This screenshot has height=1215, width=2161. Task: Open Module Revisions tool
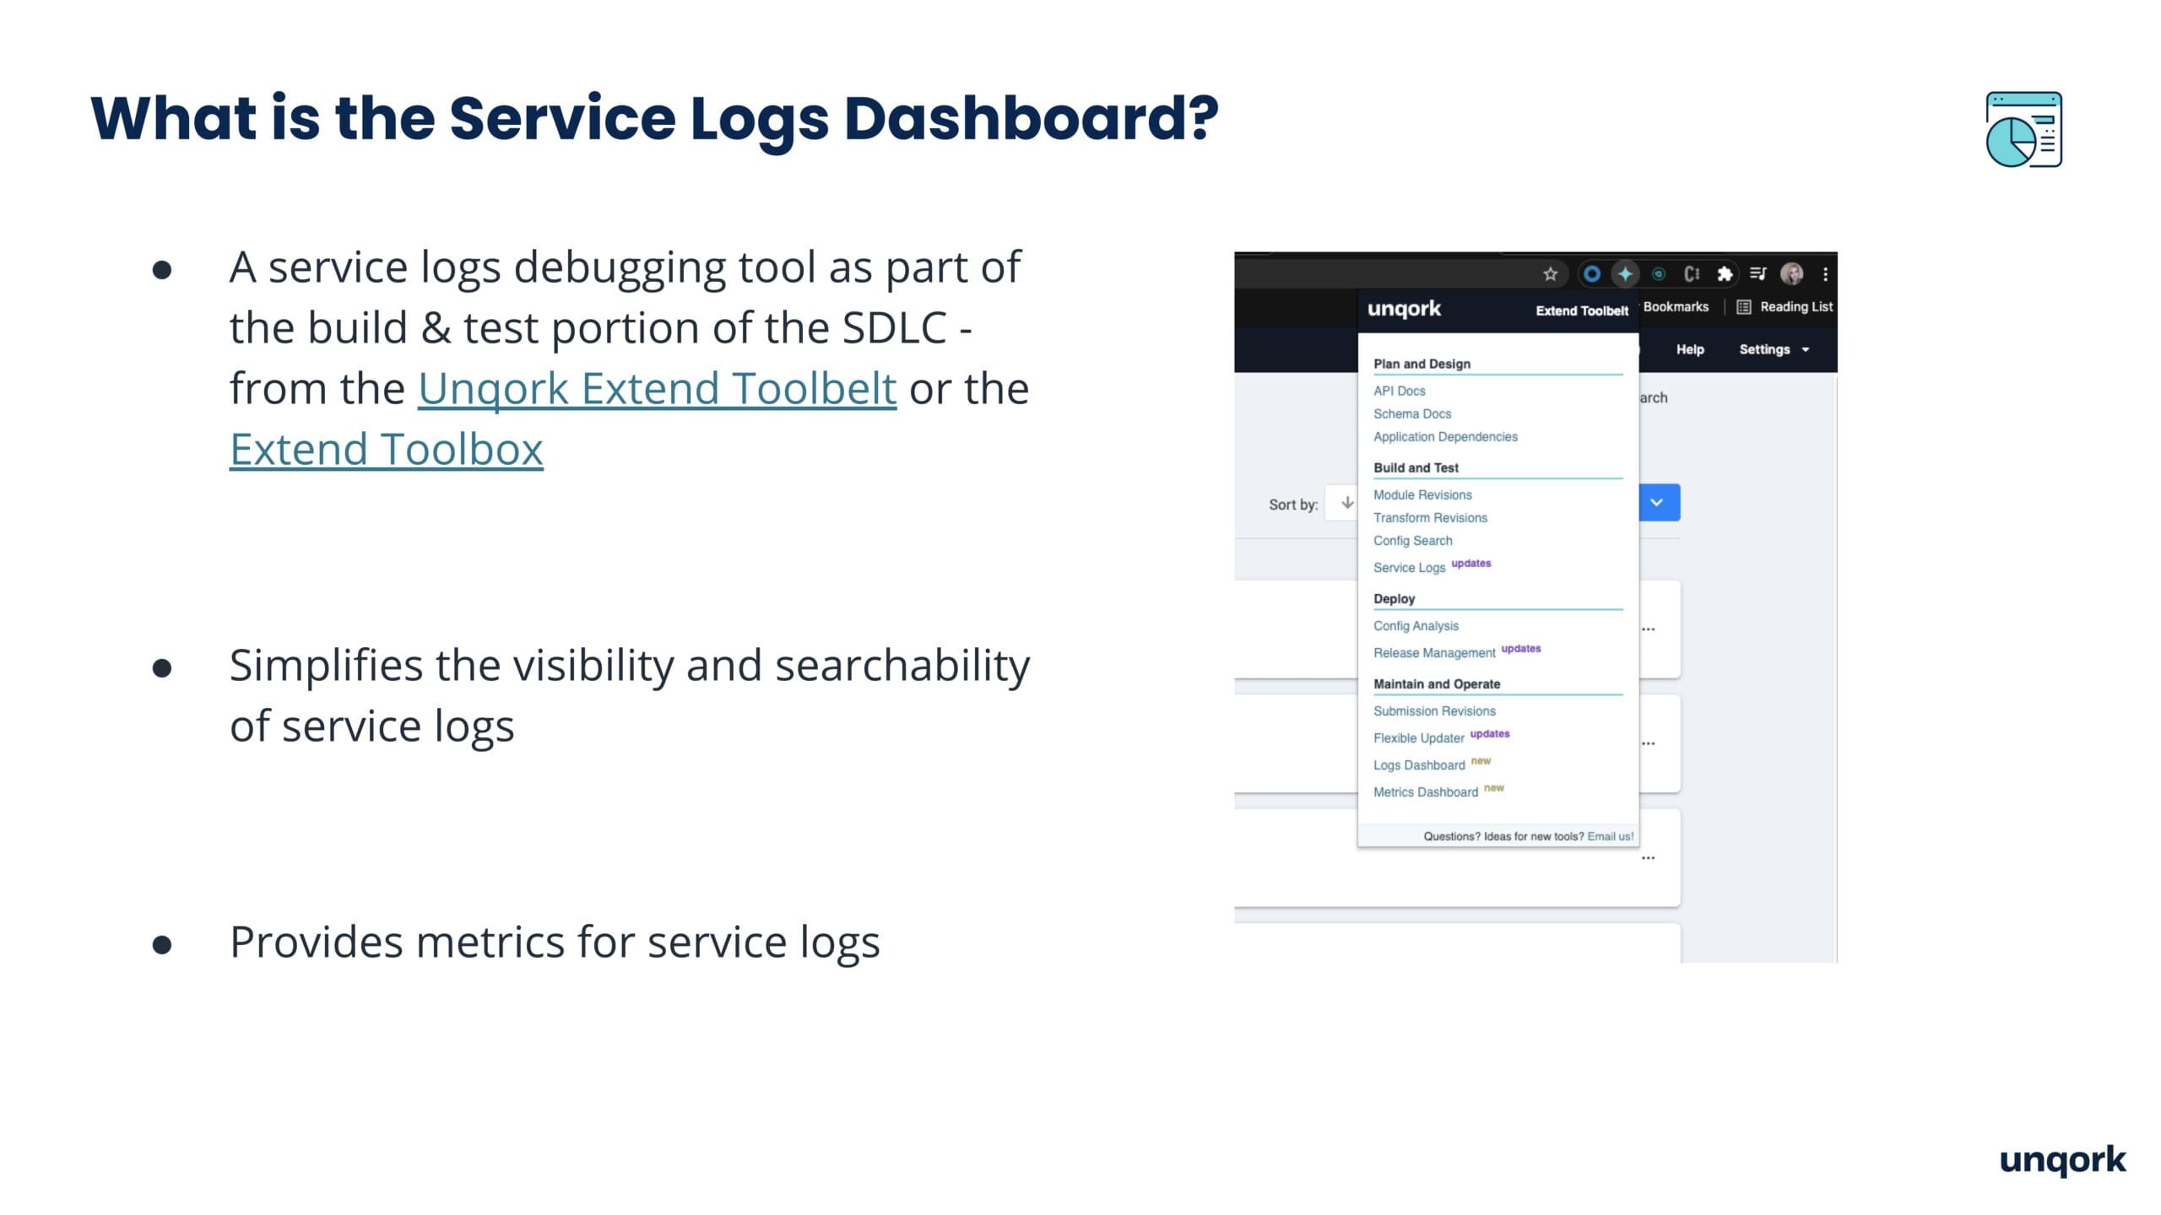[x=1422, y=494]
